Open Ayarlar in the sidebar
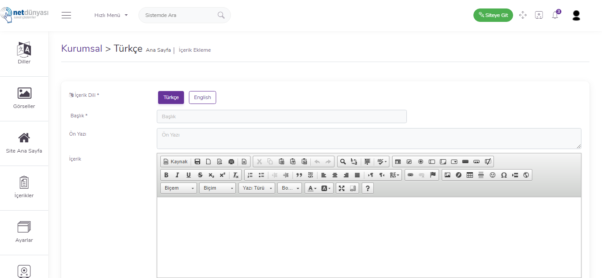Image resolution: width=602 pixels, height=278 pixels. (x=24, y=232)
